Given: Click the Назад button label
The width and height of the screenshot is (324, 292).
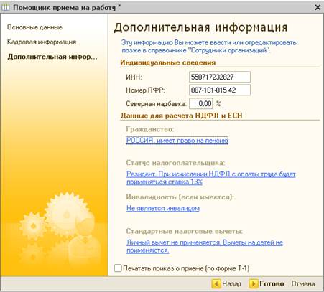Looking at the screenshot, I should click(x=231, y=284).
